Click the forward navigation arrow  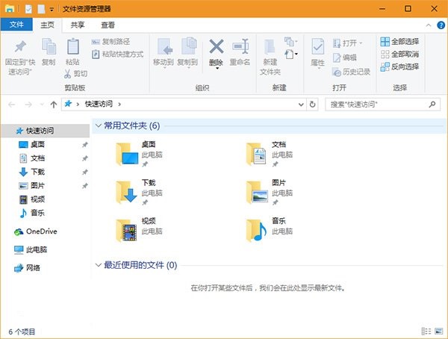tap(28, 105)
